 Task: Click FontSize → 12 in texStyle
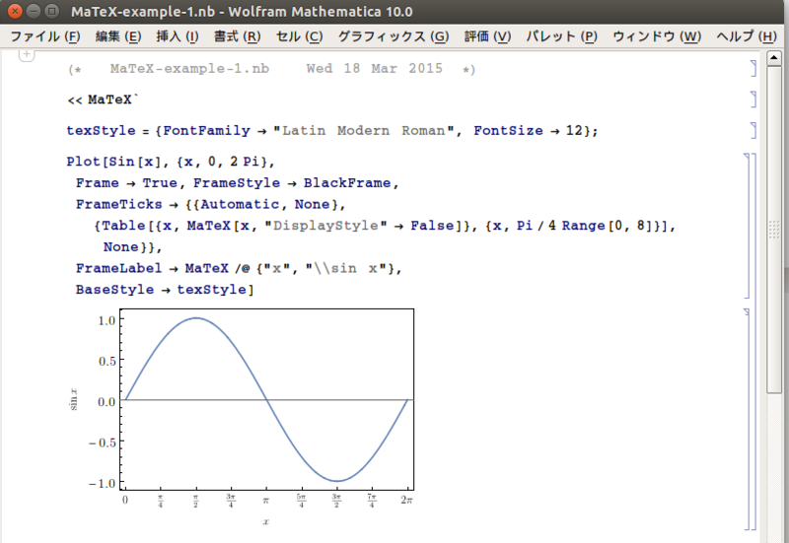coord(528,131)
